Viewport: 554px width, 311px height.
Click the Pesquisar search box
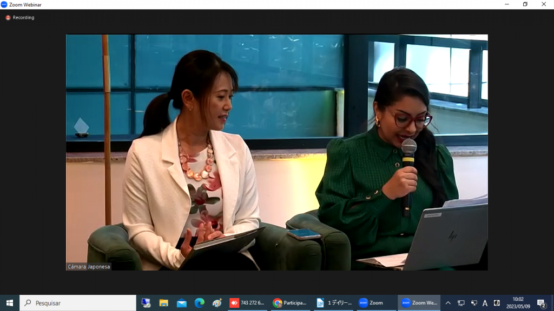coord(78,303)
